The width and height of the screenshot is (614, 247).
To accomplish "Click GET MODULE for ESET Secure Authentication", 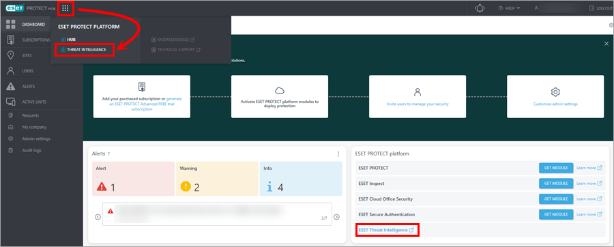I will [556, 214].
